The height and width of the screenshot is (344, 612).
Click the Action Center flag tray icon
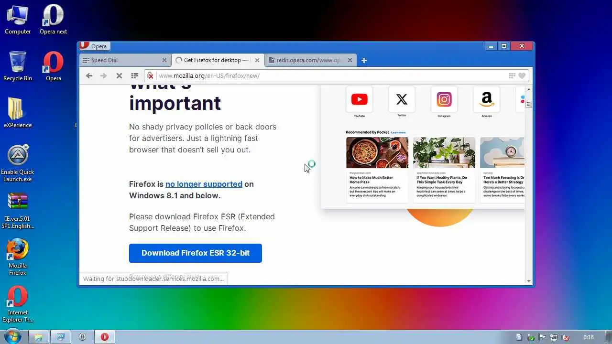point(542,337)
